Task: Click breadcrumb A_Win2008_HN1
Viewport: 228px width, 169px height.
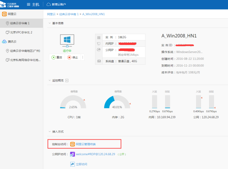Action: (93, 14)
